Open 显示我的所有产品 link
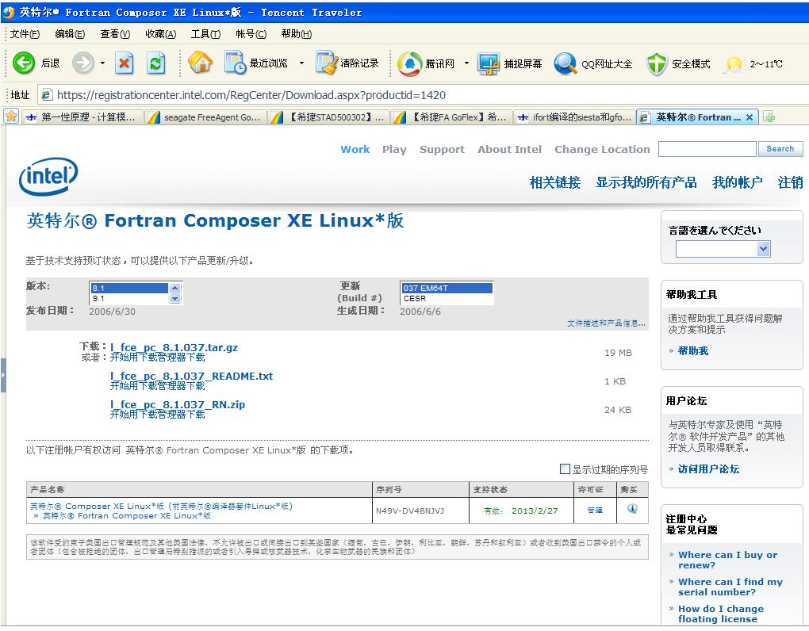This screenshot has width=809, height=631. point(646,182)
